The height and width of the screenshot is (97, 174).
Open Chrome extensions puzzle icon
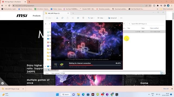(158, 5)
